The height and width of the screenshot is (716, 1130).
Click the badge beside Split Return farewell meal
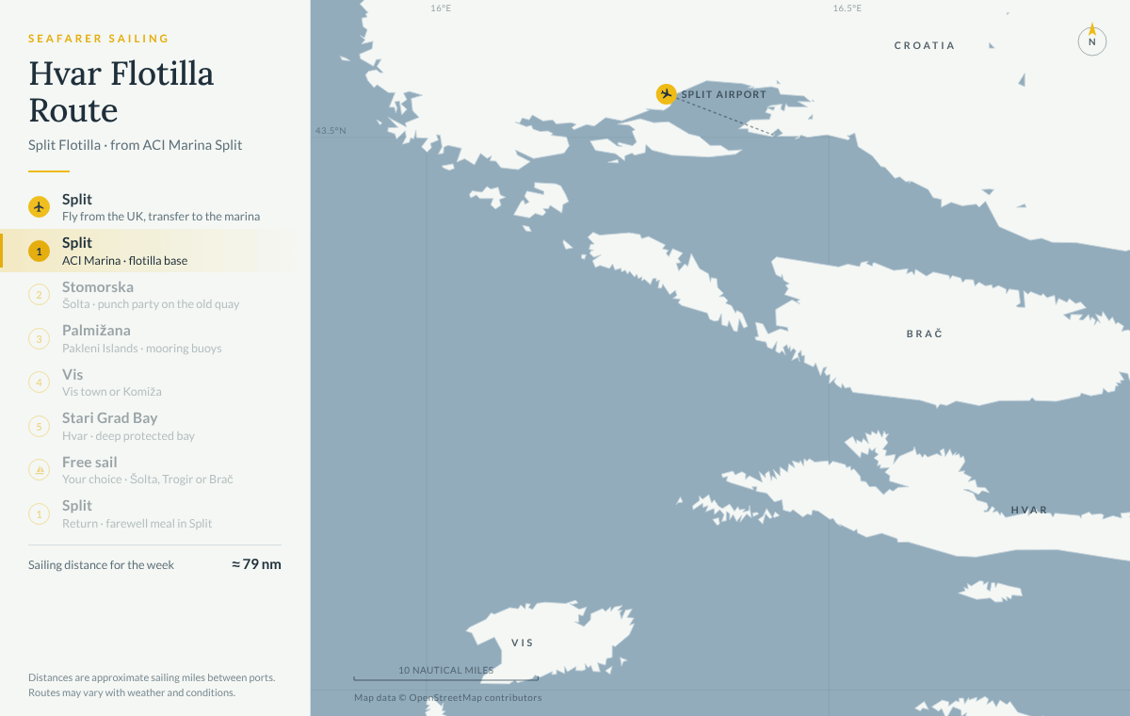39,514
